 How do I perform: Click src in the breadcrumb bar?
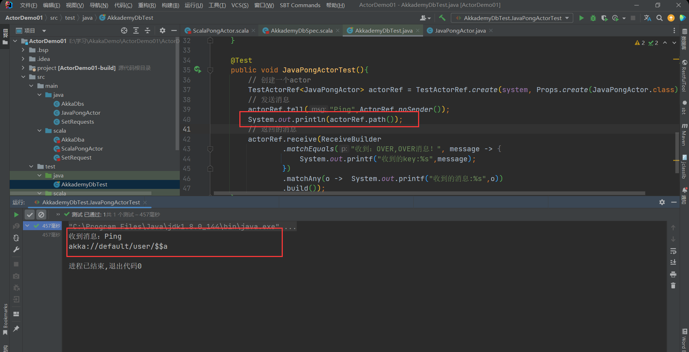tap(54, 18)
